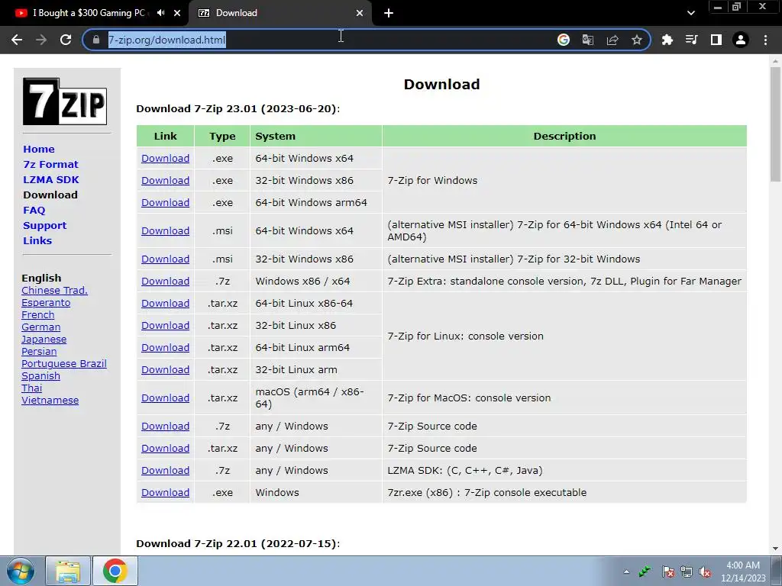
Task: Open the Support sidebar link
Action: pos(44,225)
